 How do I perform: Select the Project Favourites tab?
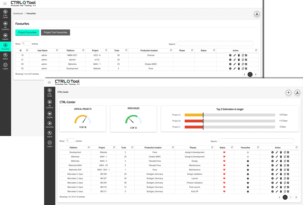pyautogui.click(x=27, y=32)
